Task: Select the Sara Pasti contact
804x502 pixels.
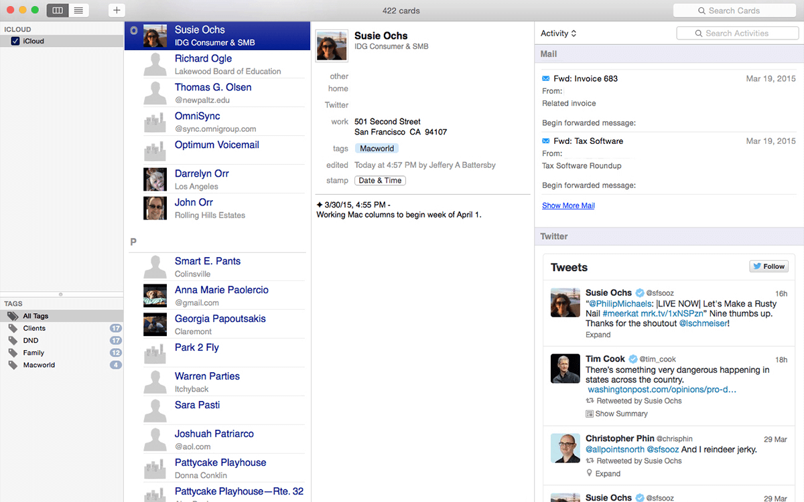Action: (x=217, y=411)
